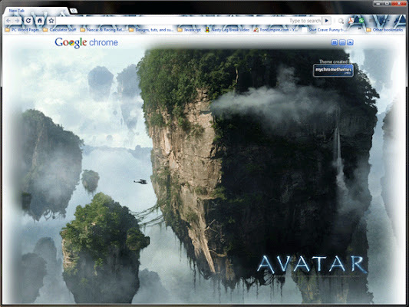The image size is (409, 307).
Task: Open the Shirt Crave bookmark
Action: coord(324,30)
